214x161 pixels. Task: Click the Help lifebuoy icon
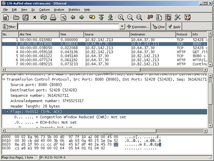click(188, 17)
